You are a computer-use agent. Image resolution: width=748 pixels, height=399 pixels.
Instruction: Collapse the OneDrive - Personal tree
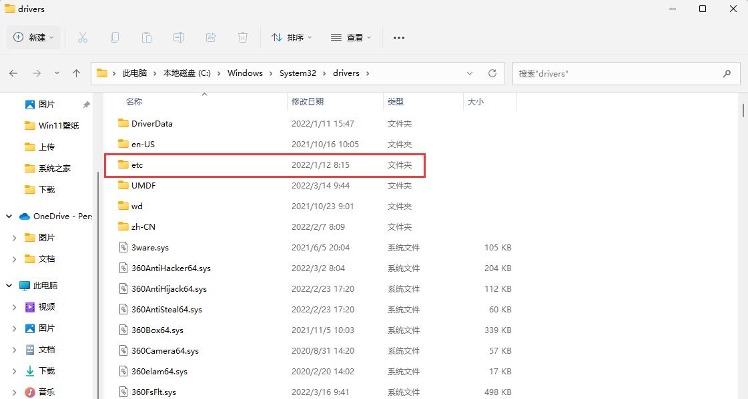pyautogui.click(x=8, y=216)
